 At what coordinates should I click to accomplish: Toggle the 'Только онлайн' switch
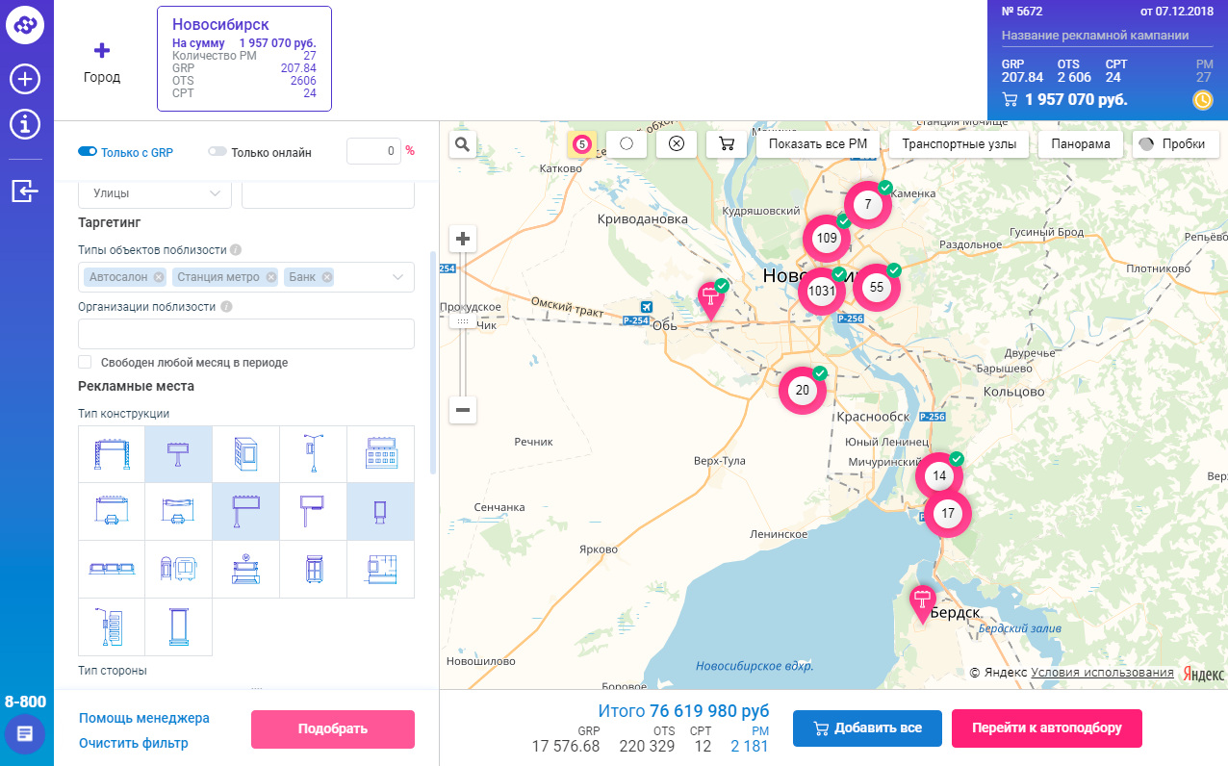click(x=217, y=151)
